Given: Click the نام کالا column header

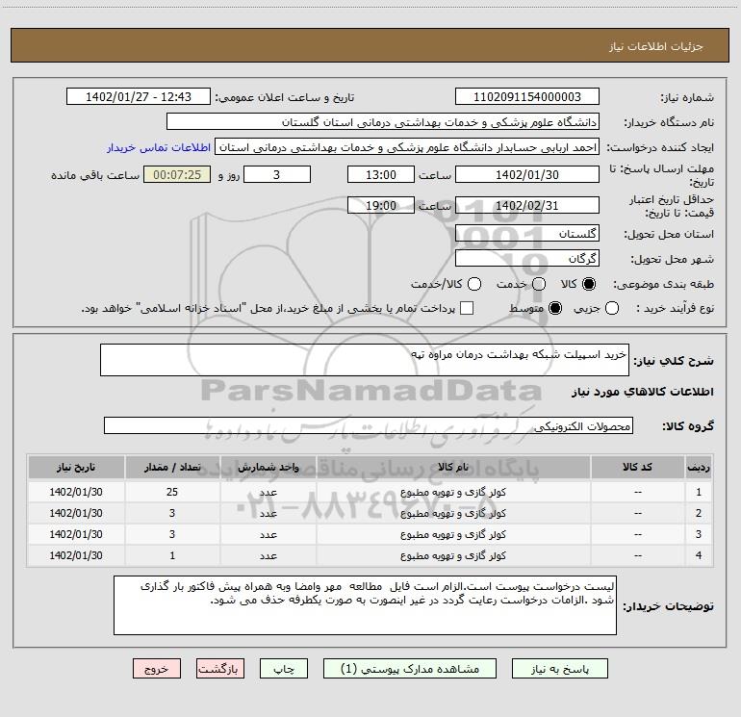Looking at the screenshot, I should 452,467.
